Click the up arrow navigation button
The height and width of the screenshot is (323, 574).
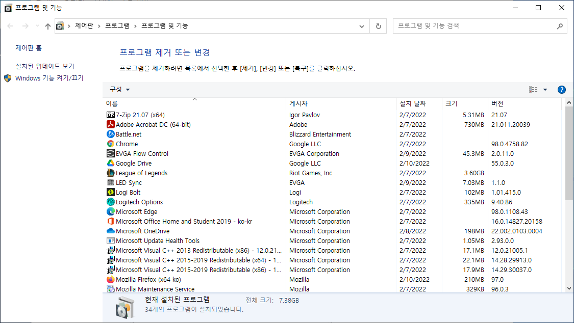(x=48, y=26)
